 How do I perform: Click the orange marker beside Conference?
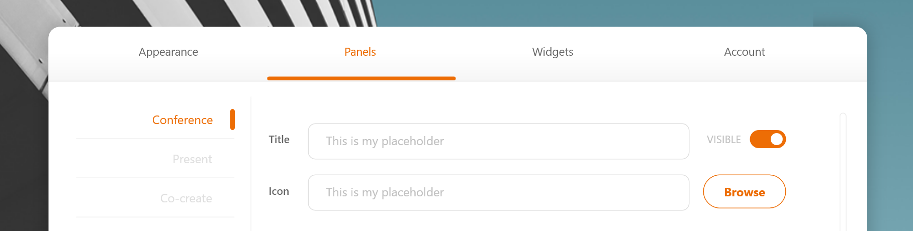point(232,120)
